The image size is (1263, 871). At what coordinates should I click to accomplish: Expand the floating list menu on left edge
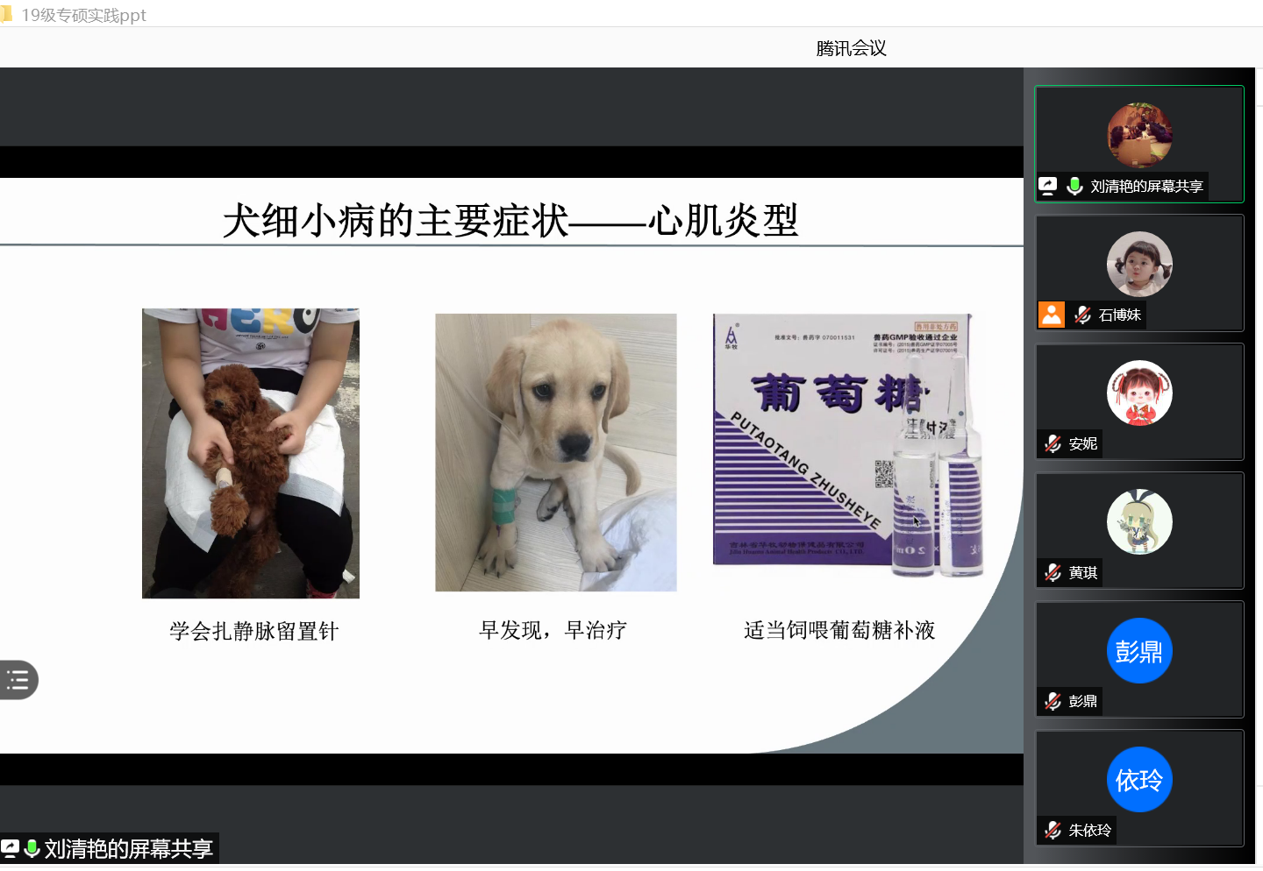point(18,680)
